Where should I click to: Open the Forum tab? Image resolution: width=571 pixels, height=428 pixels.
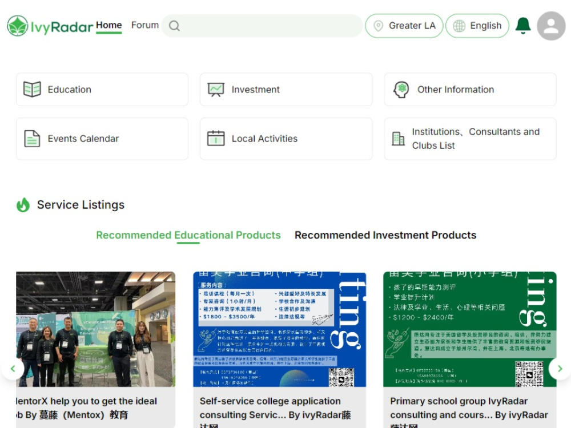click(x=145, y=25)
